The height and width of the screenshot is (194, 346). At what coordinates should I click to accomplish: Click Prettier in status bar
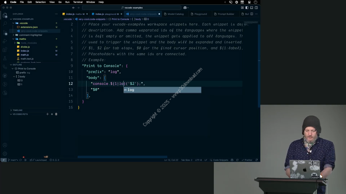point(247,160)
